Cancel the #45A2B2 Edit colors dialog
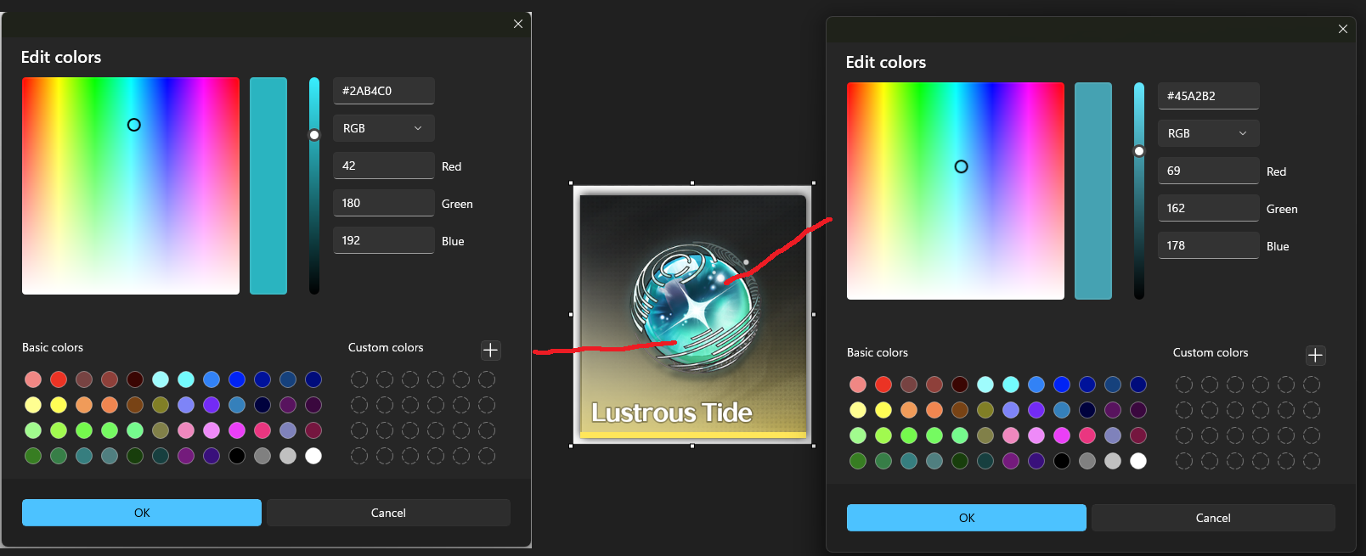Viewport: 1366px width, 556px height. [1213, 518]
